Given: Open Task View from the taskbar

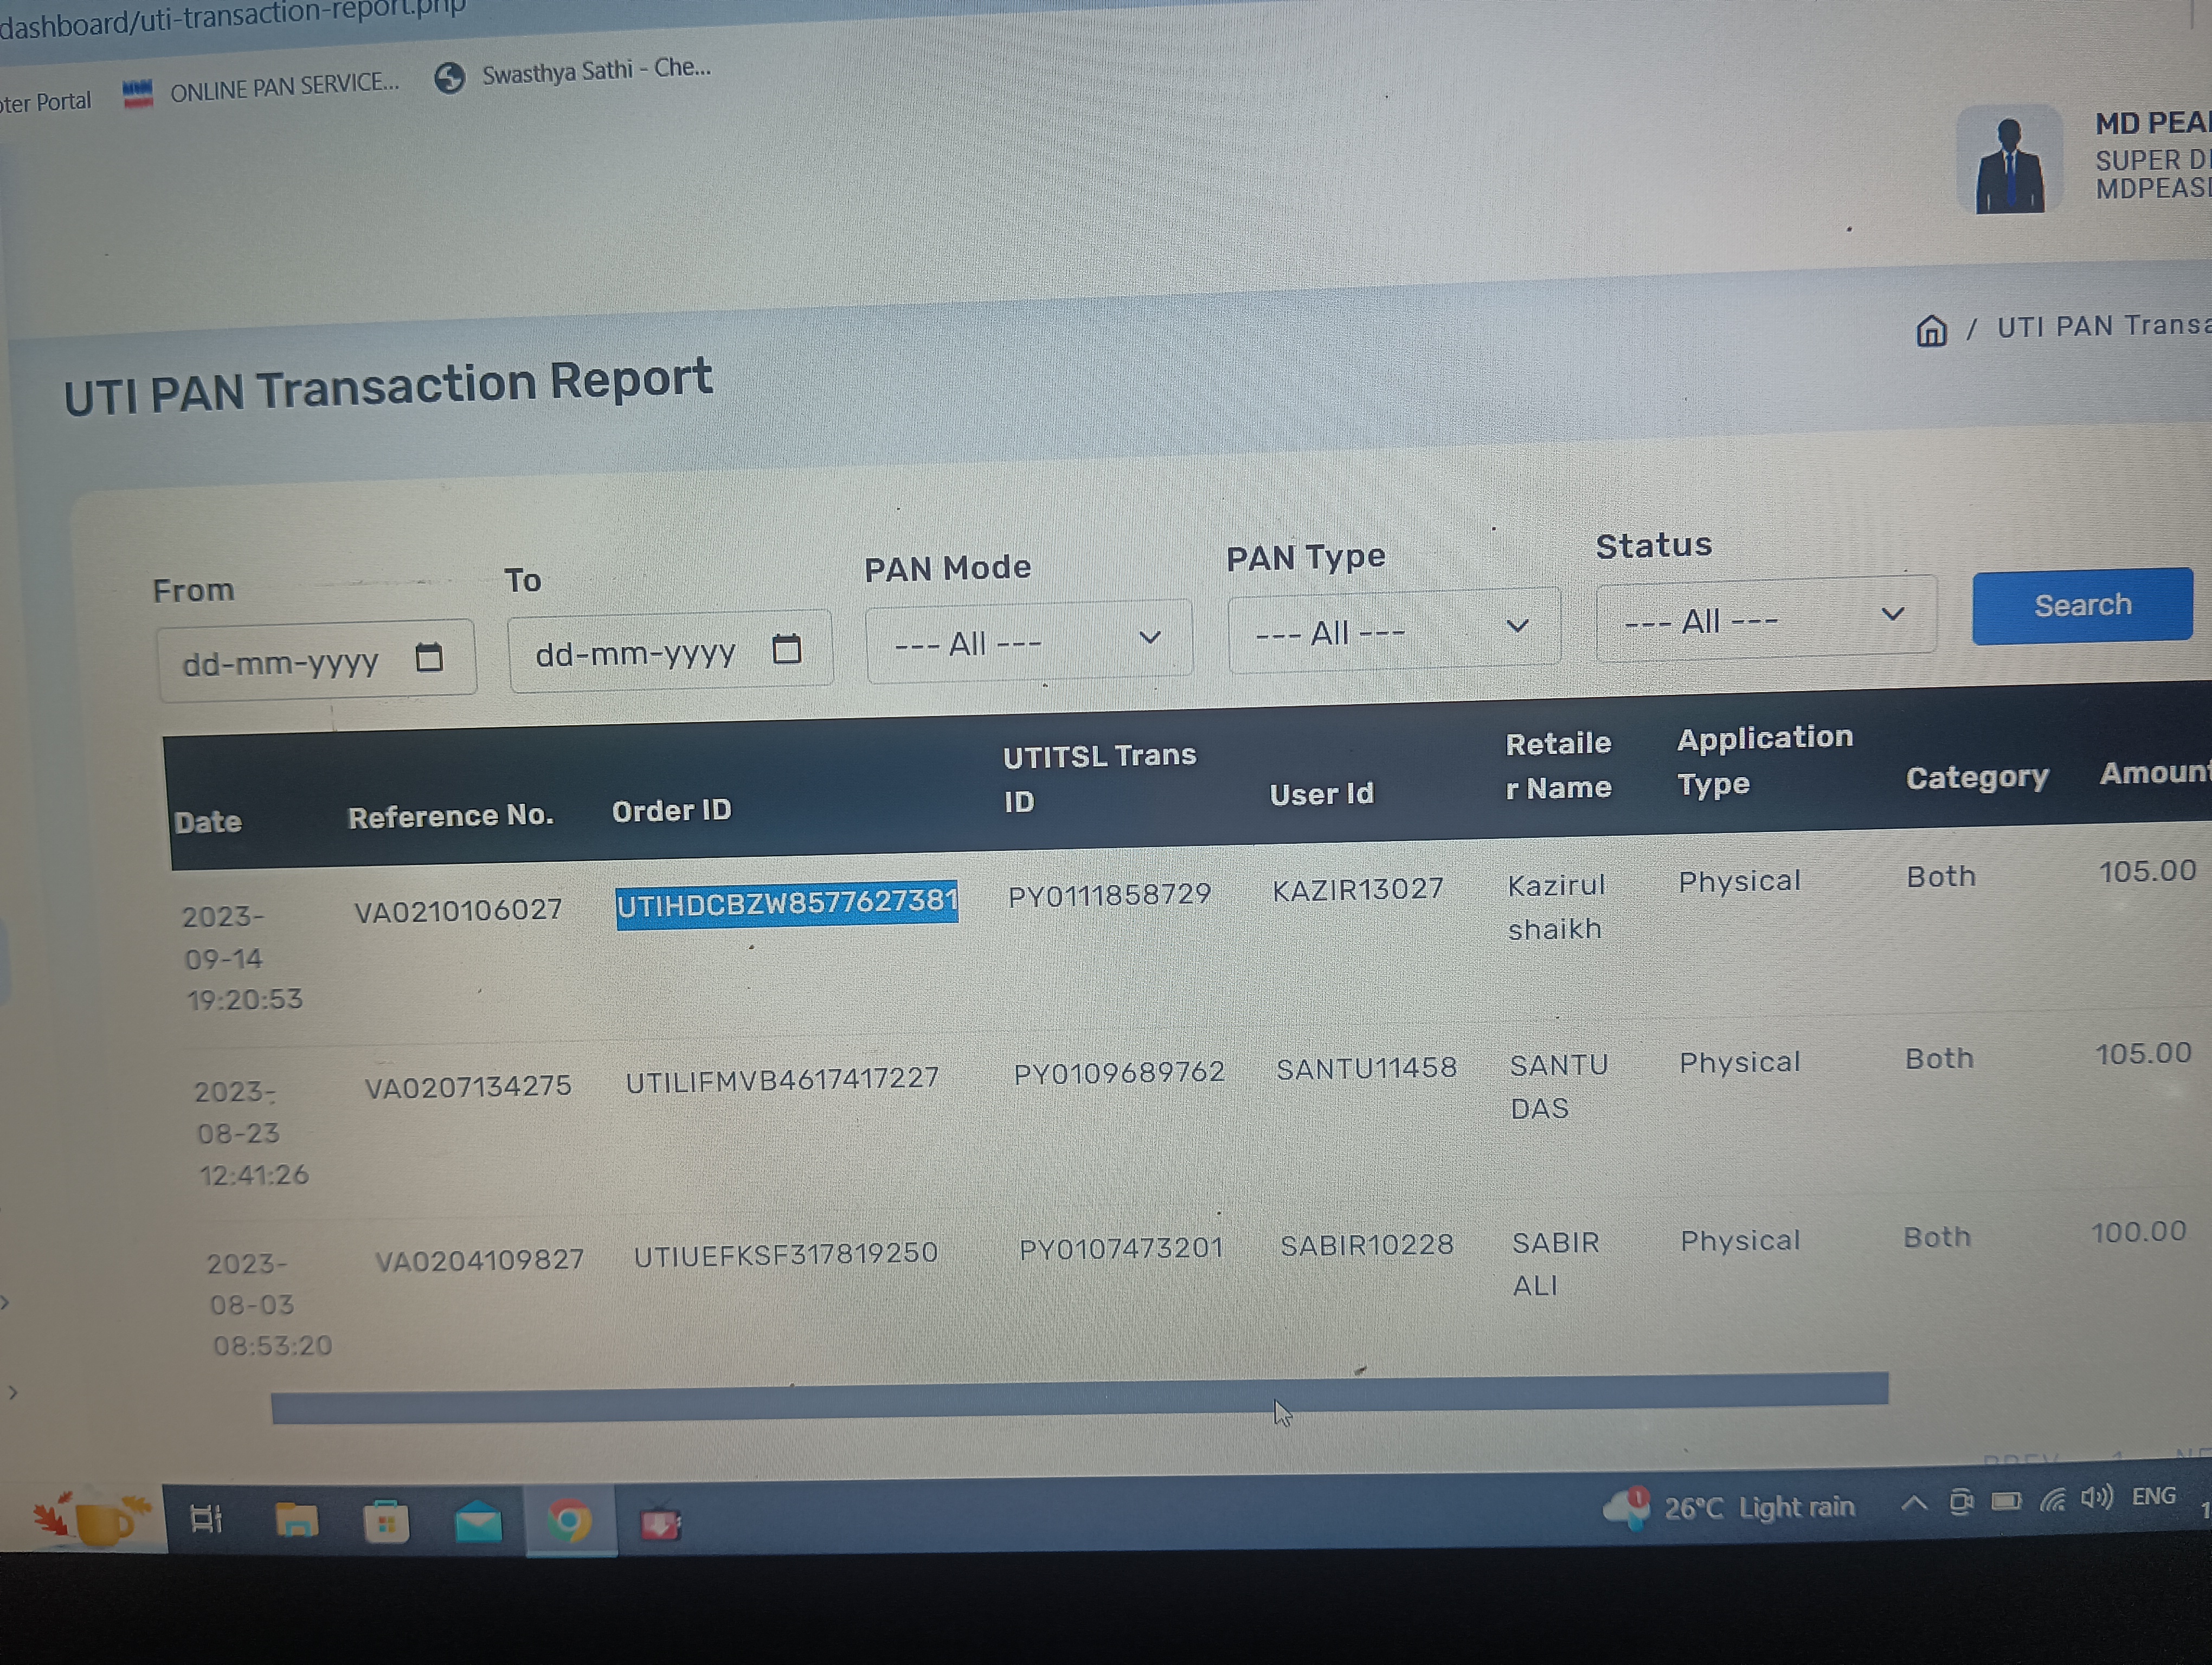Looking at the screenshot, I should click(x=206, y=1519).
